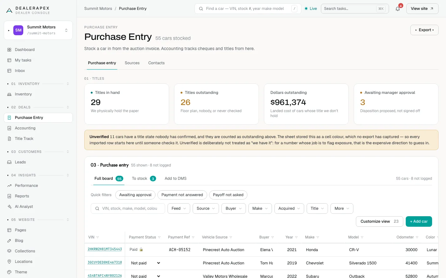The image size is (446, 278).
Task: Open the Reports page
Action: [x=38, y=196]
